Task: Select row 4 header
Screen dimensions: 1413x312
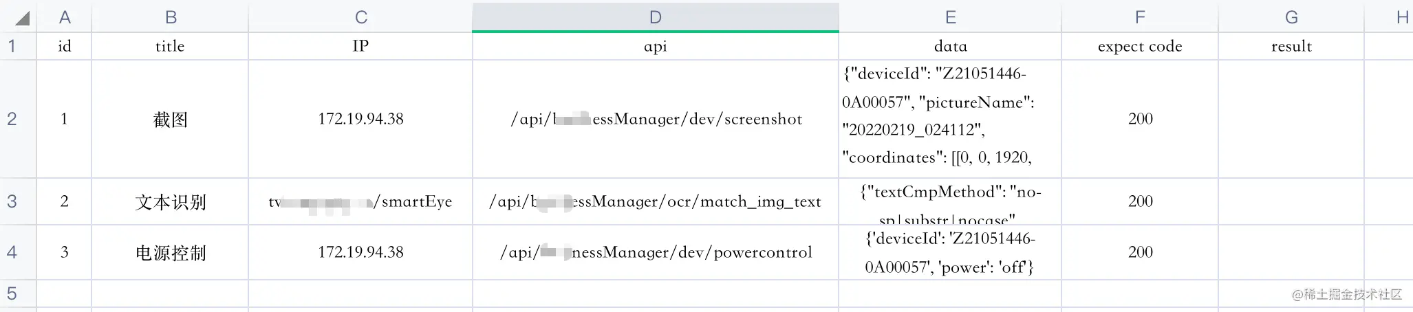Action: pos(12,252)
